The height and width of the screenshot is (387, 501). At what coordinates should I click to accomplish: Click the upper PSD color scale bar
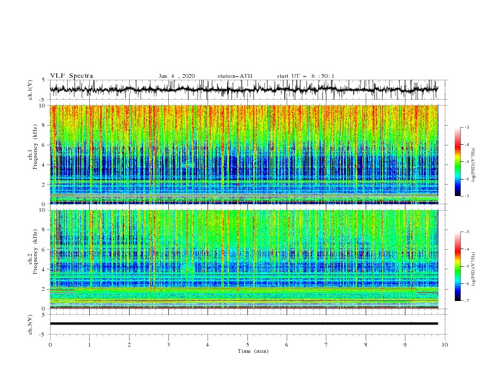pos(457,162)
